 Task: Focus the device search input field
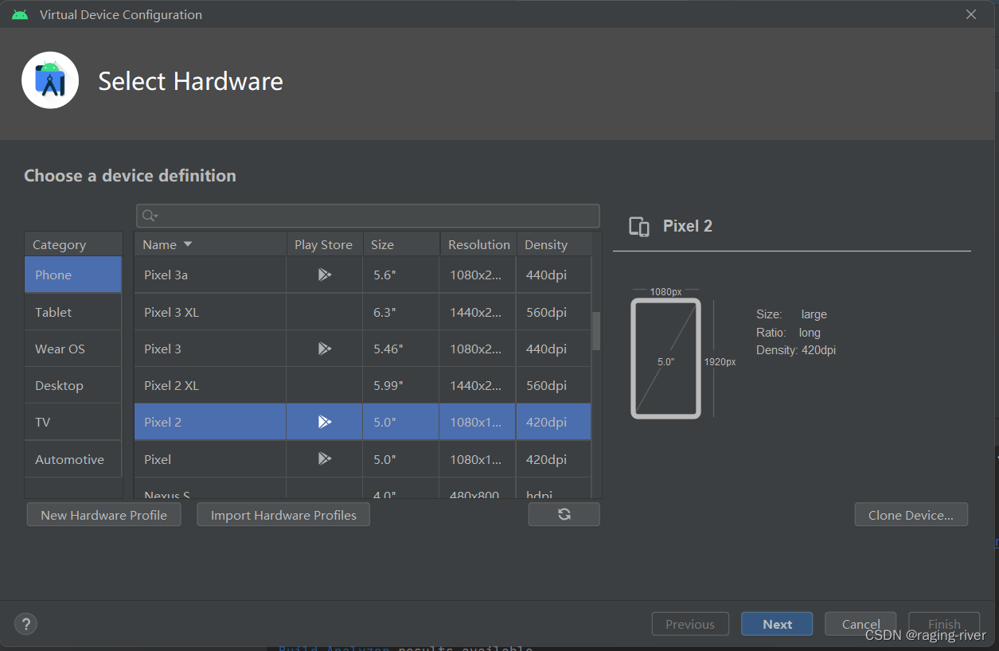(x=368, y=216)
